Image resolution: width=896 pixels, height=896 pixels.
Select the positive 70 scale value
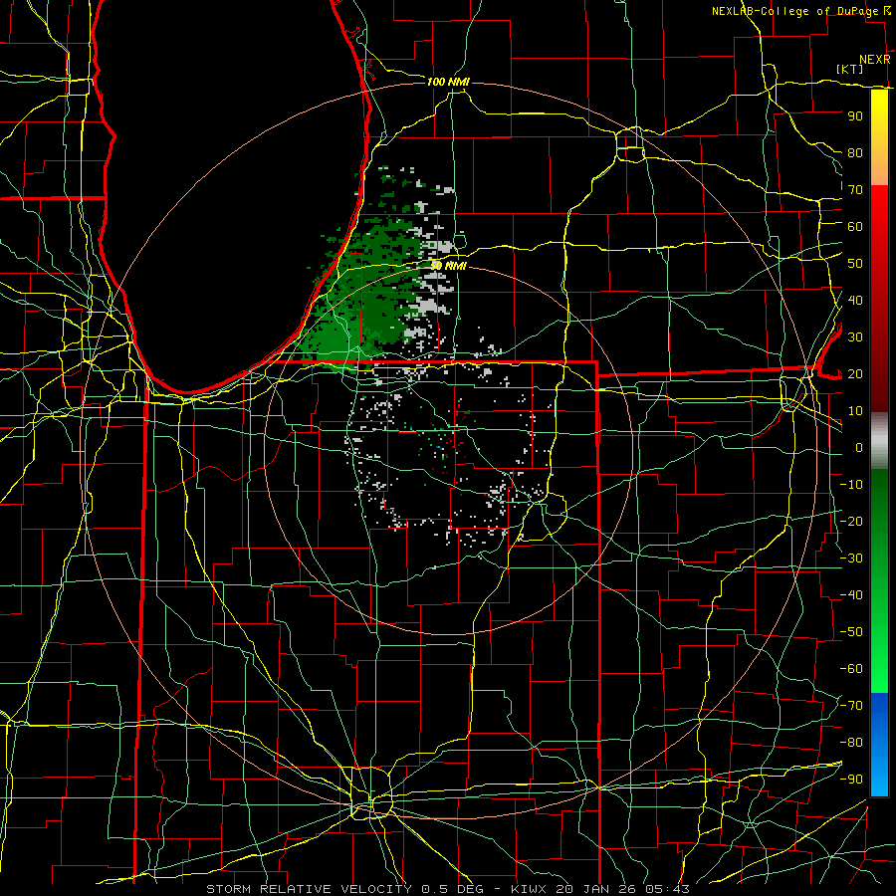(x=855, y=190)
